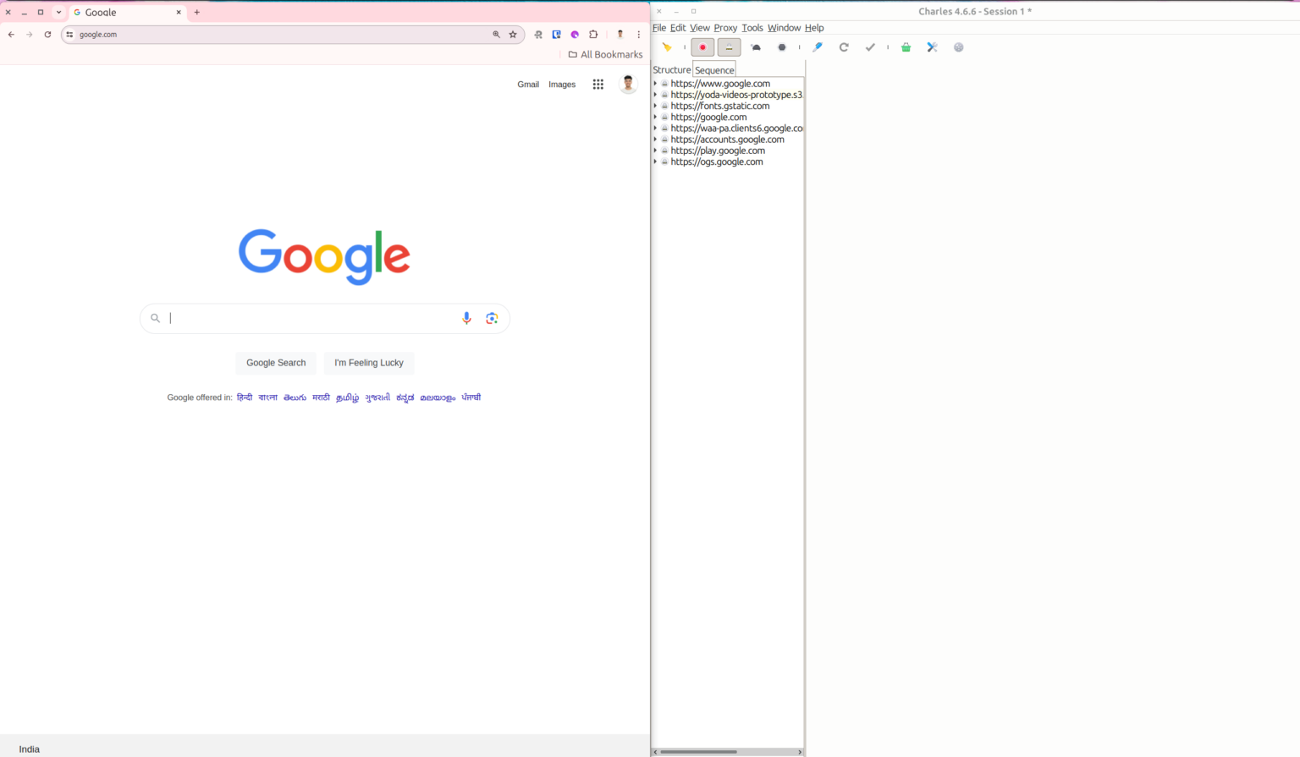
Task: Switch to the Structure tab
Action: tap(671, 69)
